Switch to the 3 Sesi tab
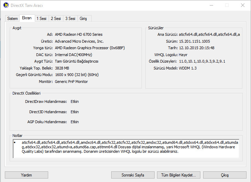The image size is (251, 182). coord(70,19)
